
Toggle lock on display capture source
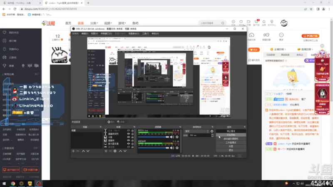click(132, 144)
